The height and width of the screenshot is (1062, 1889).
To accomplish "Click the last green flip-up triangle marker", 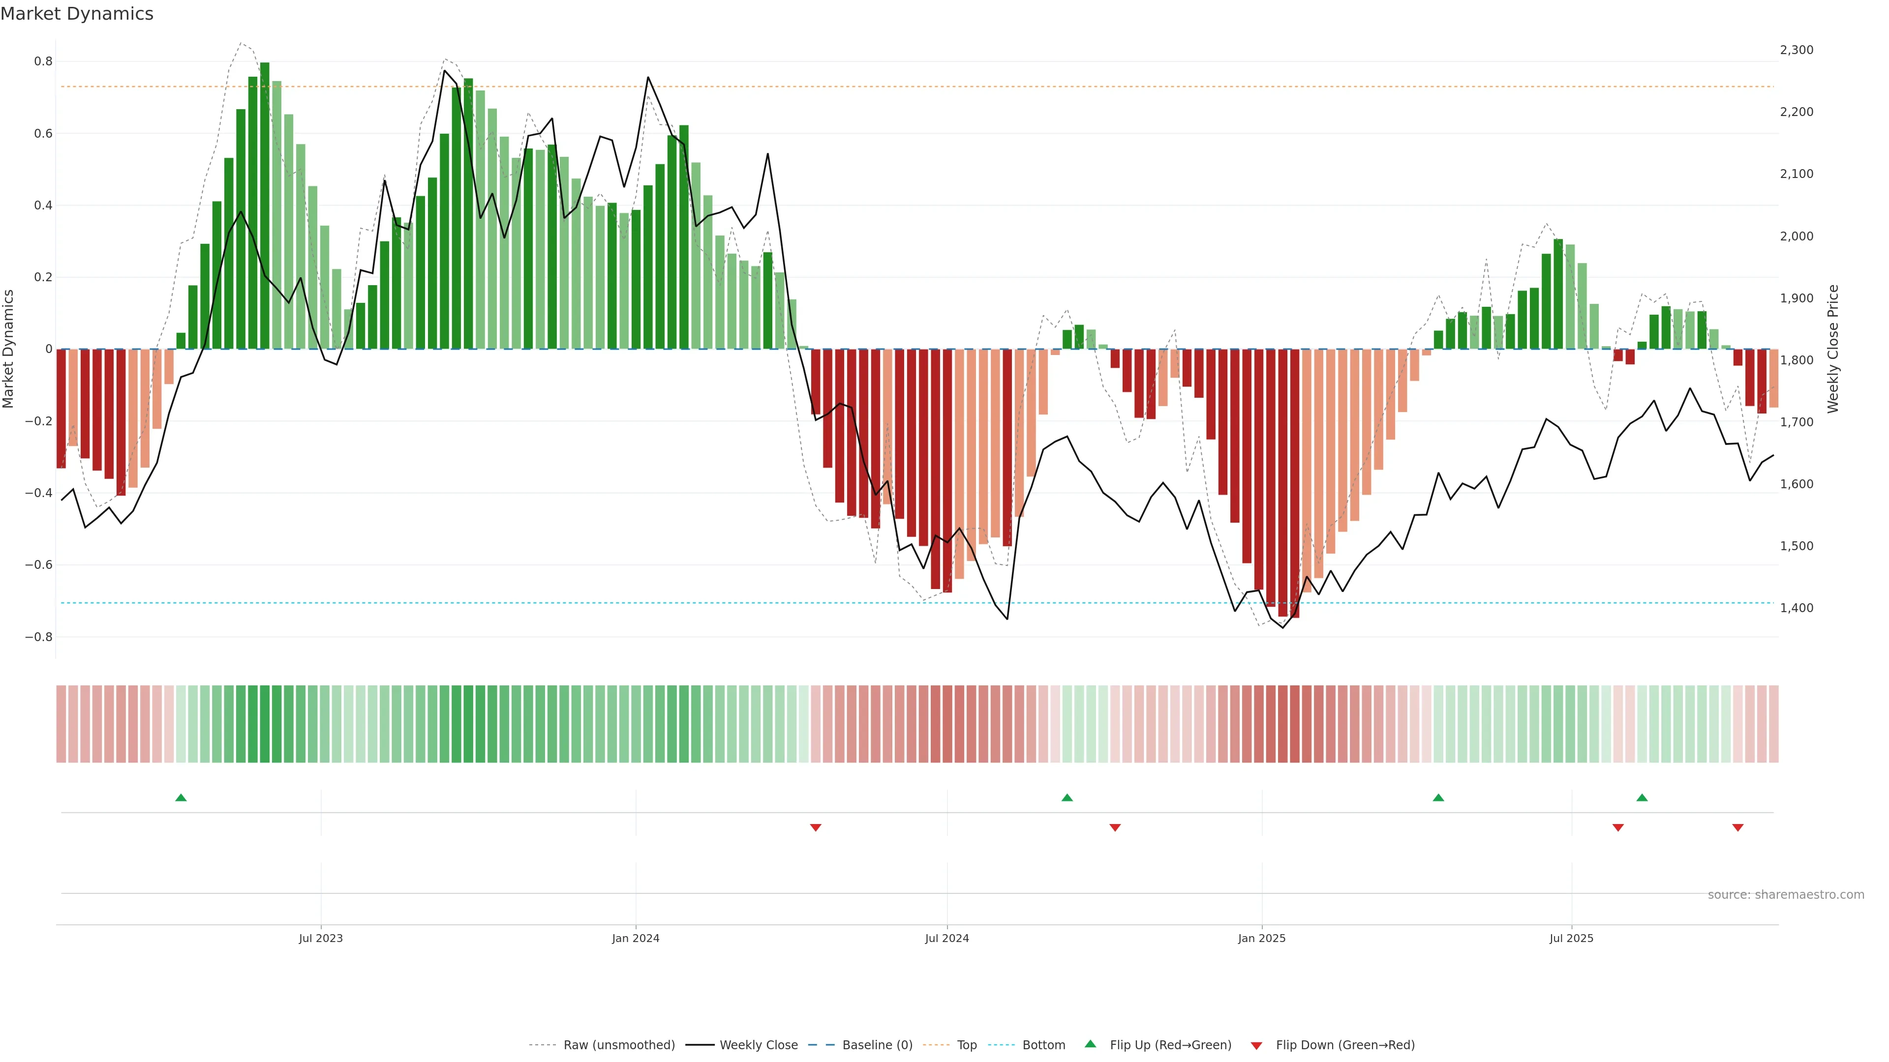I will (1642, 797).
